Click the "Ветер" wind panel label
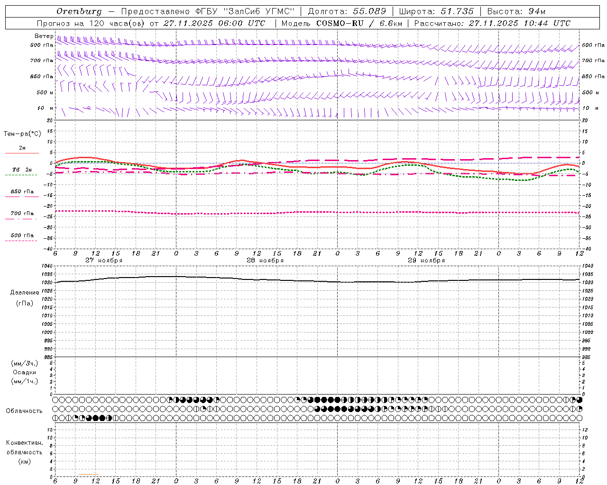The height and width of the screenshot is (485, 607). (44, 36)
